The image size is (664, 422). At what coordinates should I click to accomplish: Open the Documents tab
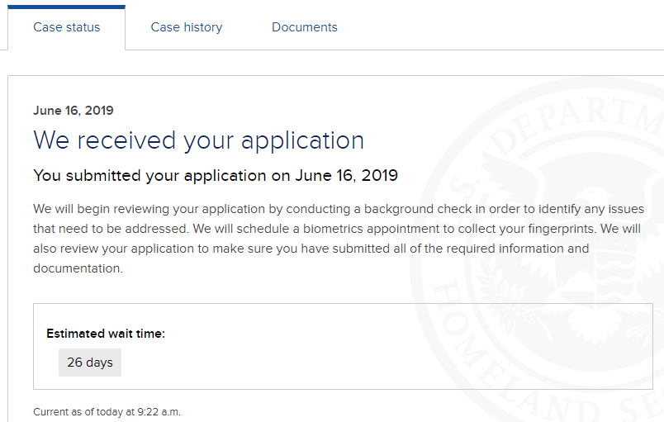(305, 27)
